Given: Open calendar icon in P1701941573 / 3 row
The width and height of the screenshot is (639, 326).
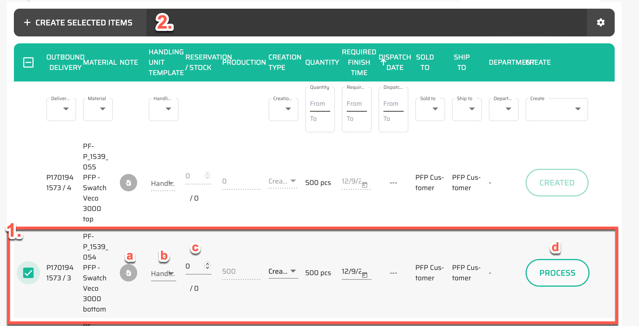Looking at the screenshot, I should tap(365, 275).
